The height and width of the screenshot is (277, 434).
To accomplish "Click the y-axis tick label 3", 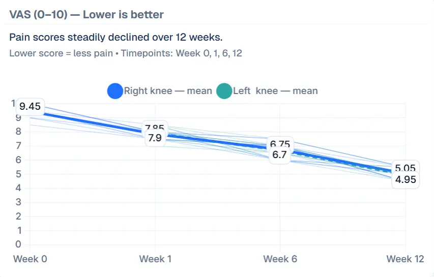I will (20, 202).
